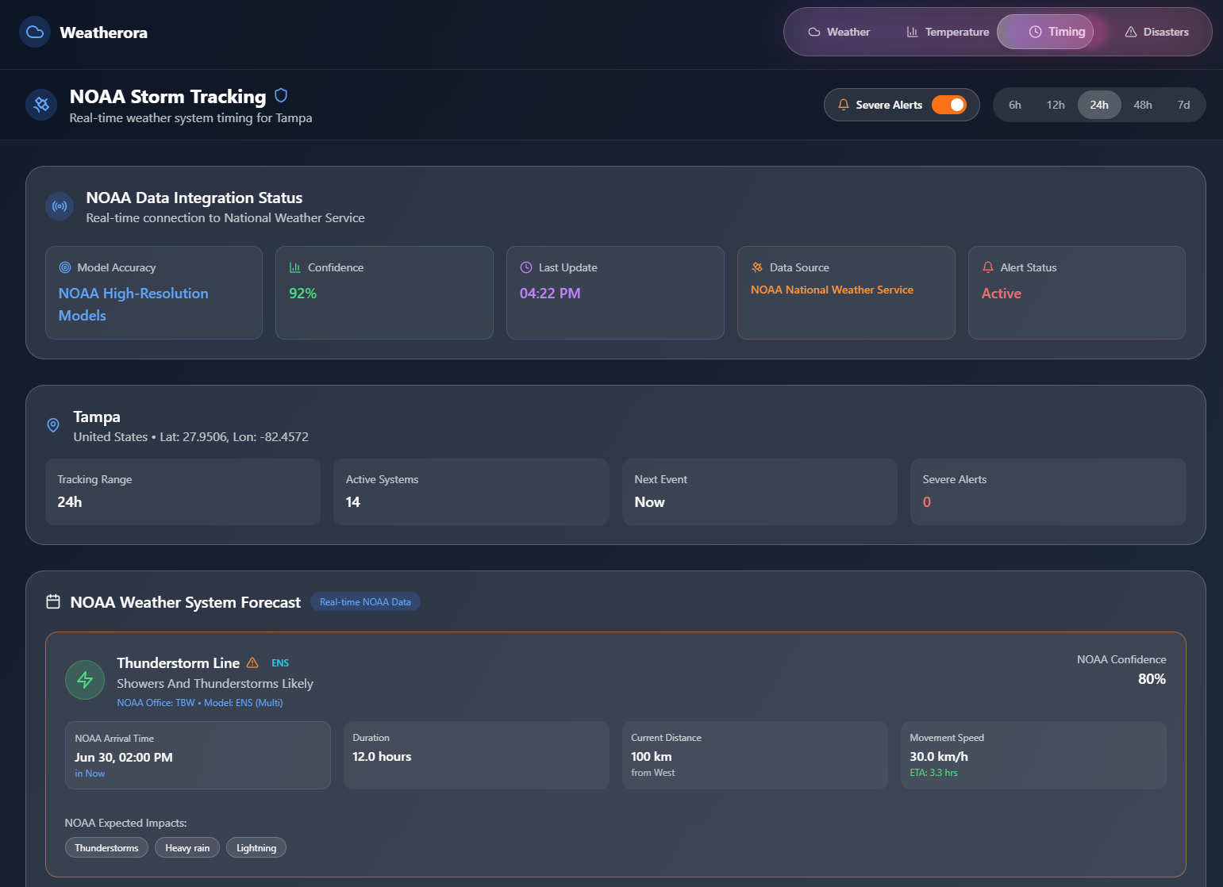
Task: Click the Next Event Now card
Action: [760, 492]
